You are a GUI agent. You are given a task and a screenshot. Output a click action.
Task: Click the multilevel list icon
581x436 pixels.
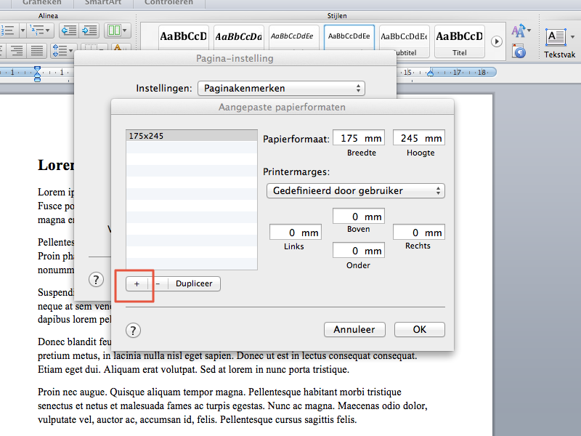37,31
